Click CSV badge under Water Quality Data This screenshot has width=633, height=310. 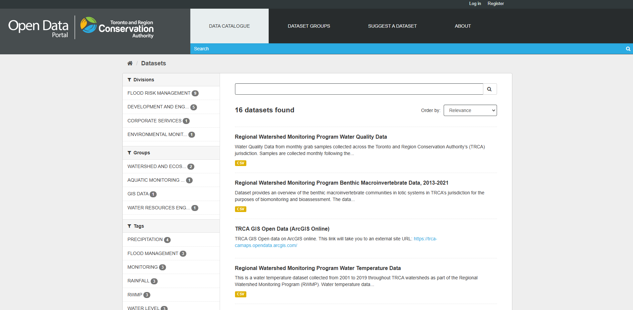click(240, 163)
